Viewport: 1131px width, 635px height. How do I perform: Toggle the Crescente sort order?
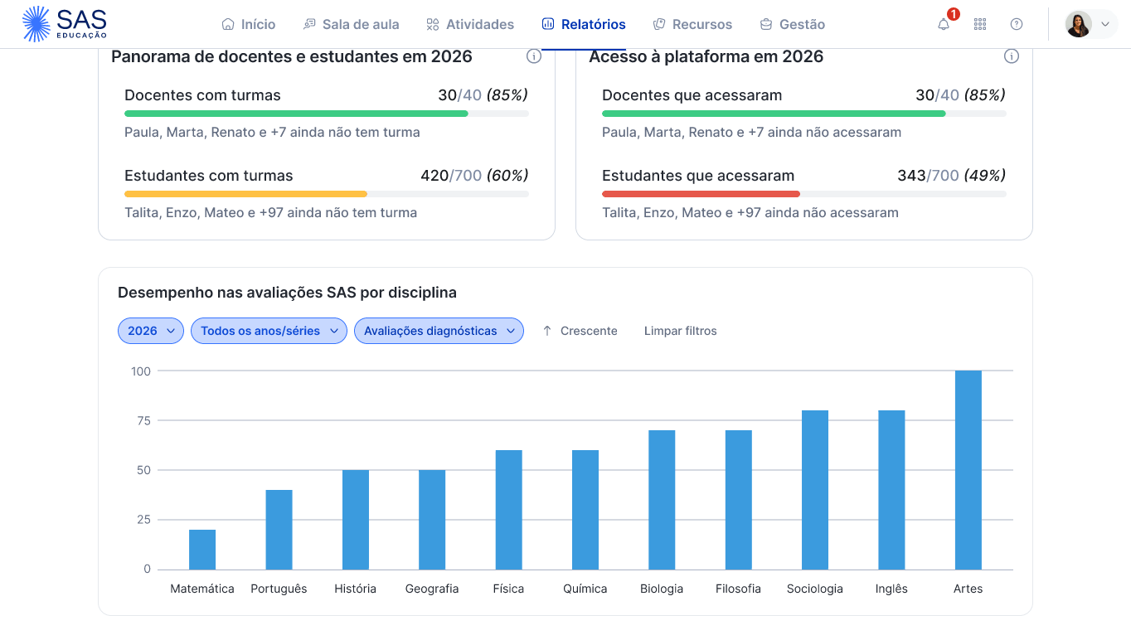click(588, 330)
